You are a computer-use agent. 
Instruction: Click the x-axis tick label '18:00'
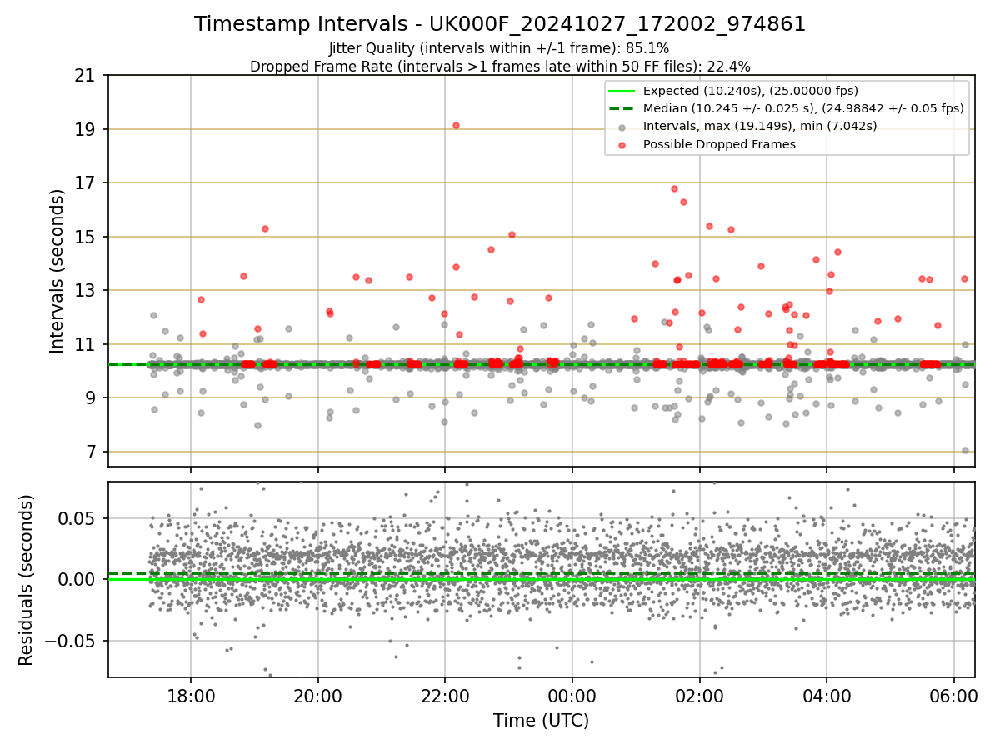191,695
